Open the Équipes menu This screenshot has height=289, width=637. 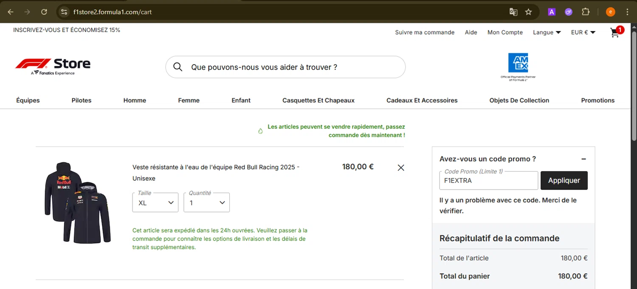28,100
